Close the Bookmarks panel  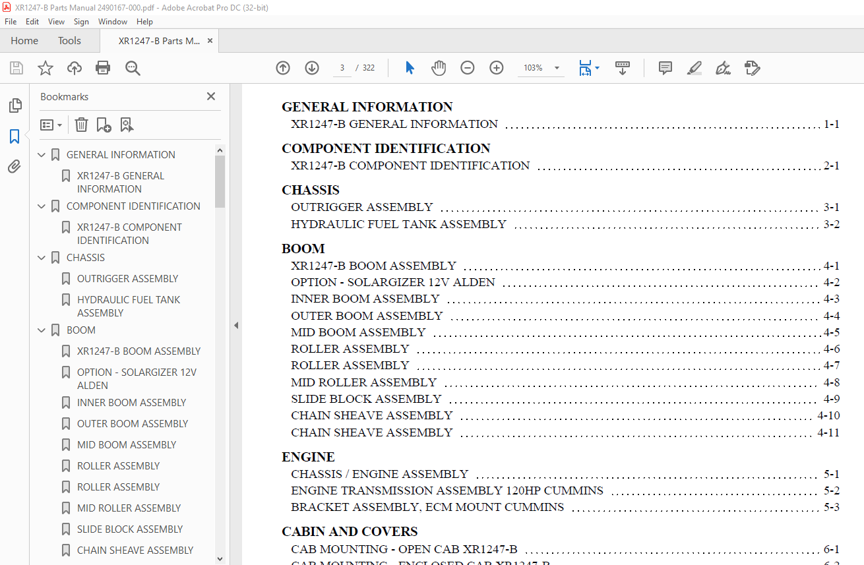[211, 96]
